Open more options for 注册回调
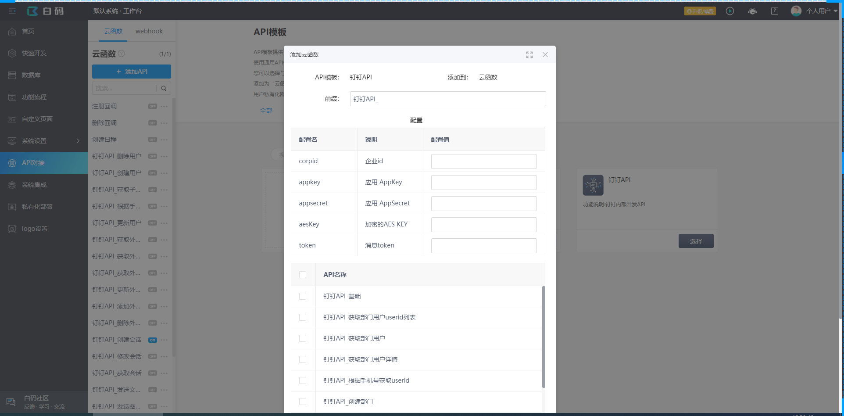 click(x=164, y=106)
